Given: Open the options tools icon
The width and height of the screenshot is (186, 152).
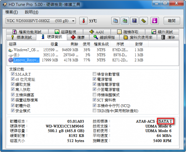Looking at the screenshot, I should (x=144, y=21).
